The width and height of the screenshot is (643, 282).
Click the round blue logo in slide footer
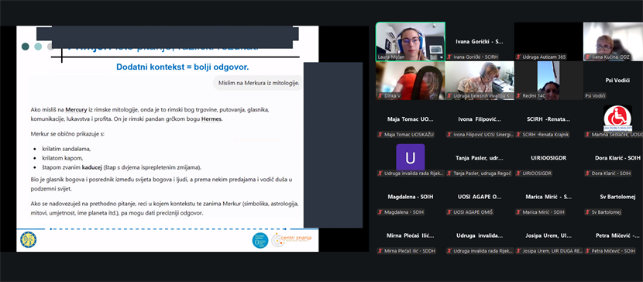260,240
